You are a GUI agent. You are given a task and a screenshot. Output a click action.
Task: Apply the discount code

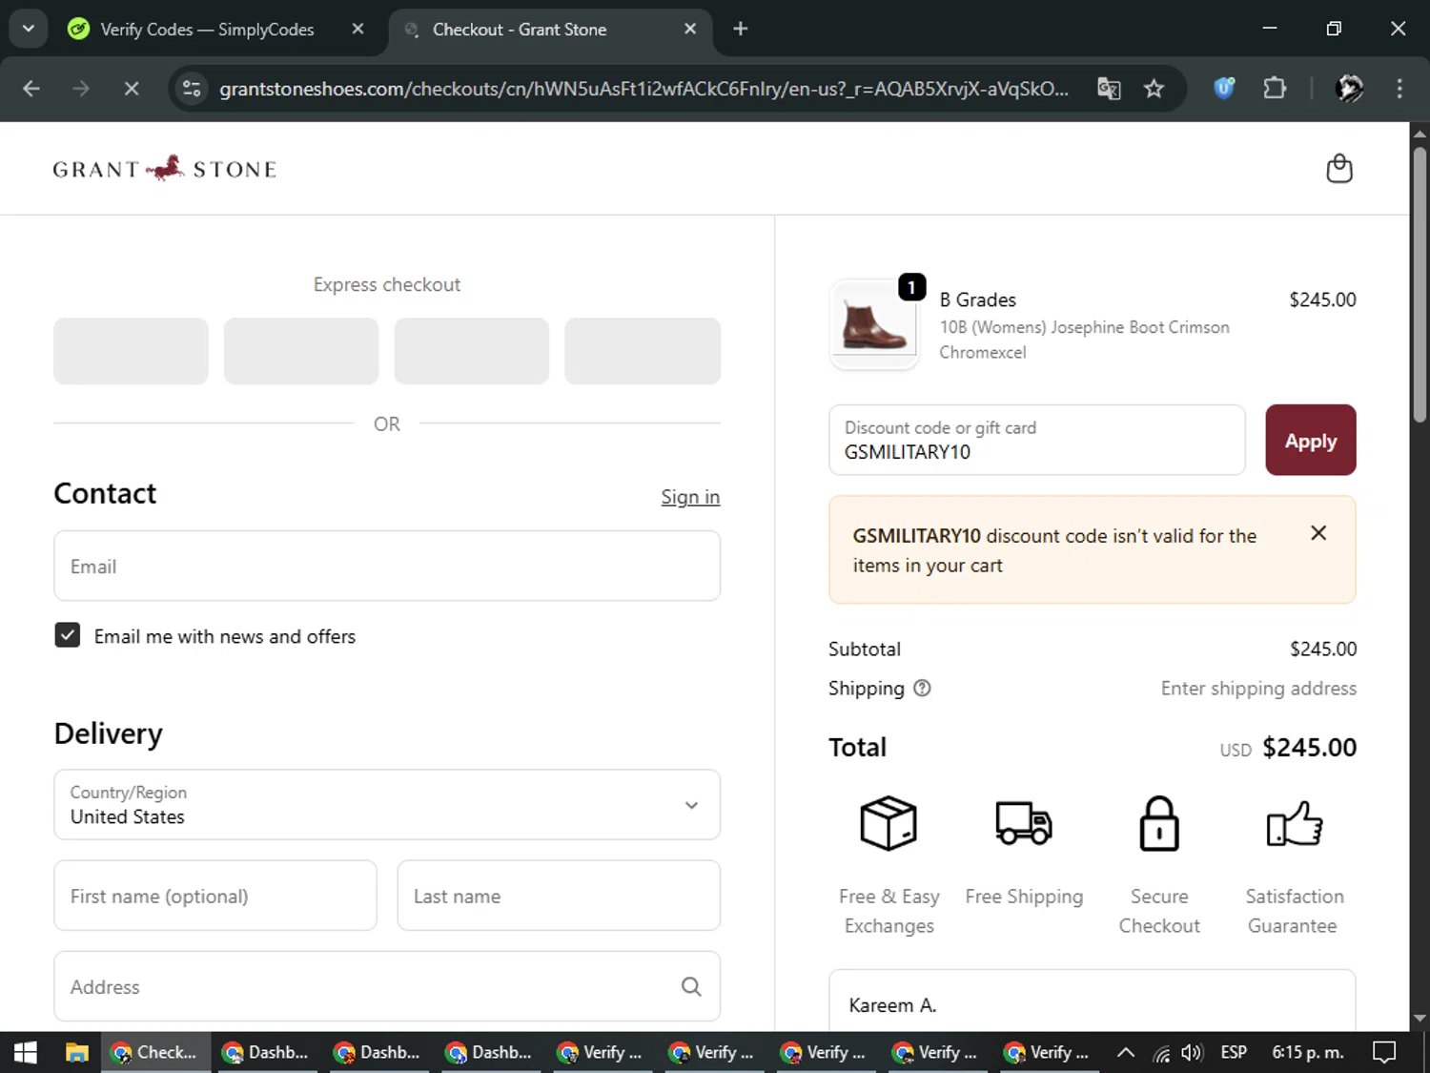coord(1311,440)
